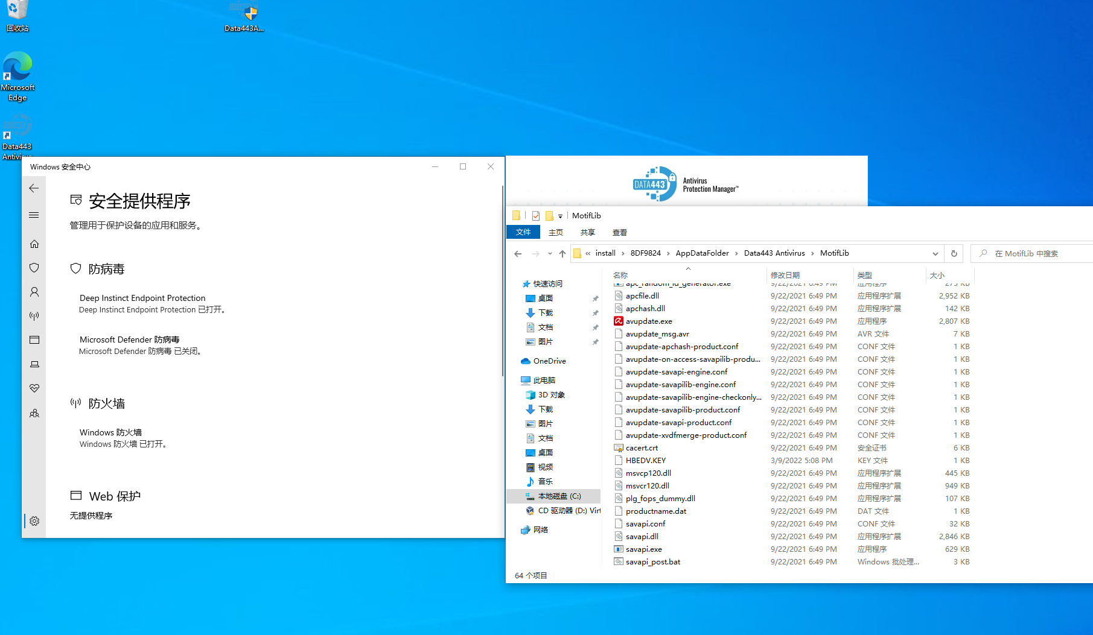1093x635 pixels.
Task: Open the Settings gear in Windows Security
Action: (34, 521)
